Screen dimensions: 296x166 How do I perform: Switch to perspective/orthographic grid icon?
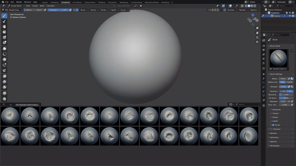coord(257,42)
